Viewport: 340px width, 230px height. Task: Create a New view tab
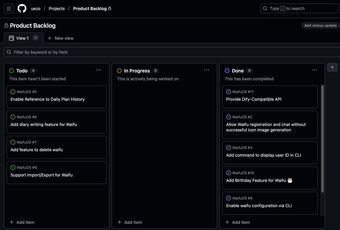pos(60,38)
